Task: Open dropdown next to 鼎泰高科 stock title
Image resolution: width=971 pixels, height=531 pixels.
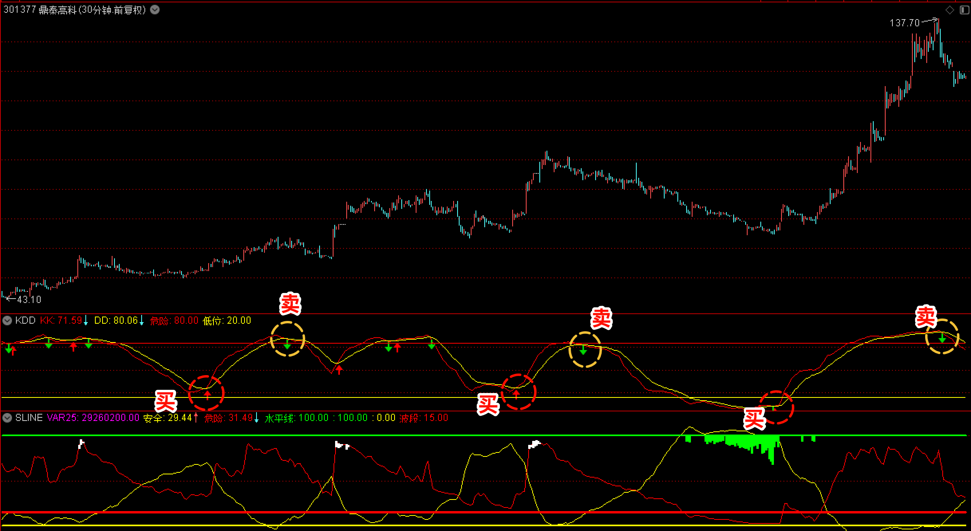Action: [x=155, y=10]
